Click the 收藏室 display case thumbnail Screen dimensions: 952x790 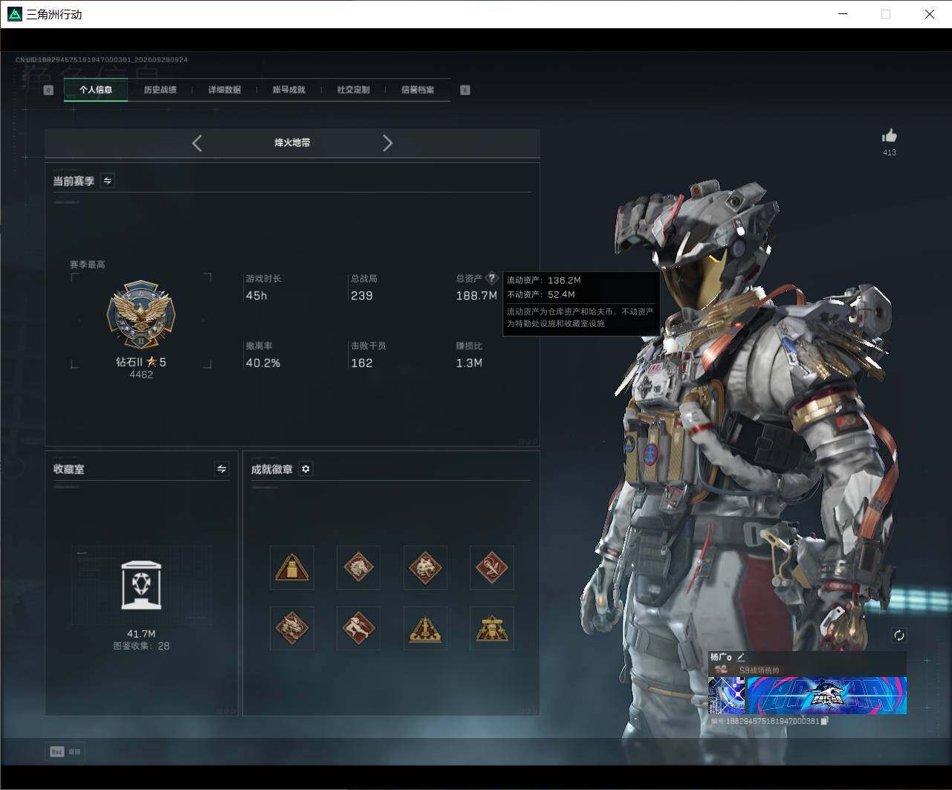coord(141,585)
